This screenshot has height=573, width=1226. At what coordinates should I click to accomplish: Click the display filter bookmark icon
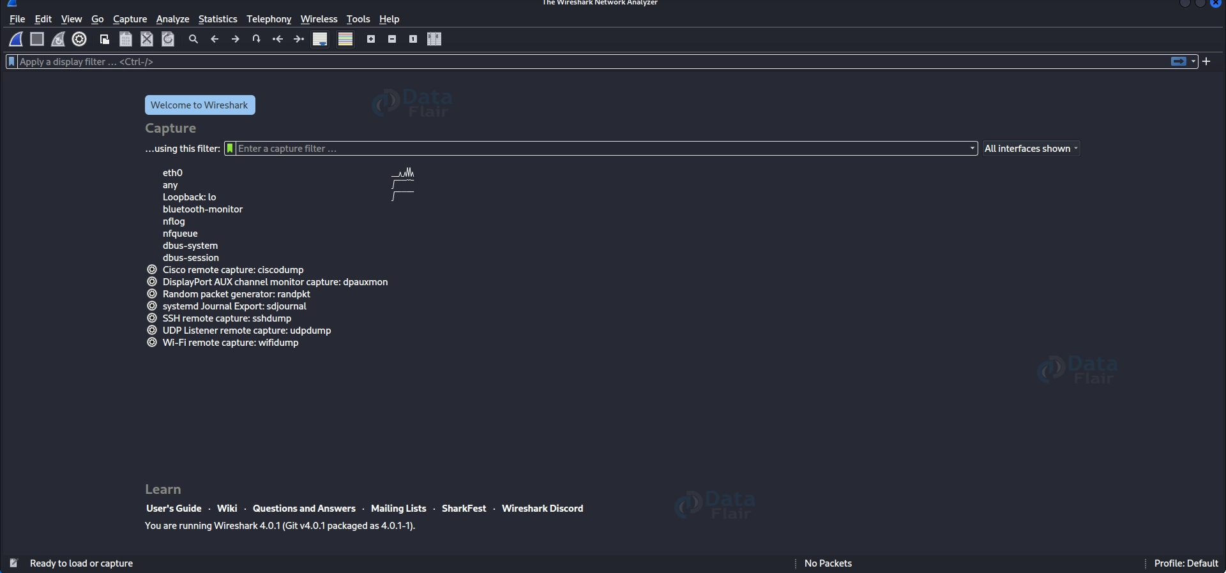(11, 62)
